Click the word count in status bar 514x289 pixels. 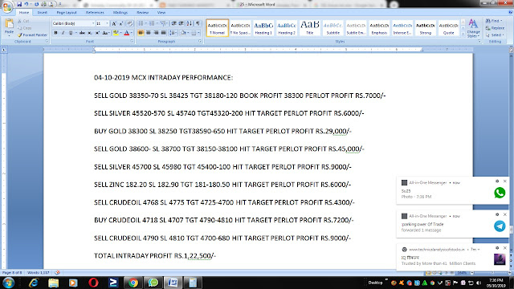click(x=38, y=273)
